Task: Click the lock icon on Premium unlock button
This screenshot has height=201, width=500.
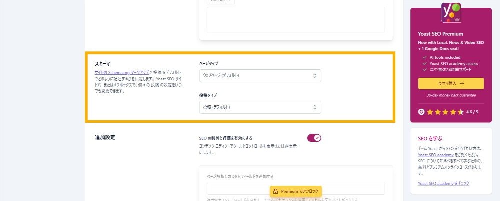Action: pos(275,191)
